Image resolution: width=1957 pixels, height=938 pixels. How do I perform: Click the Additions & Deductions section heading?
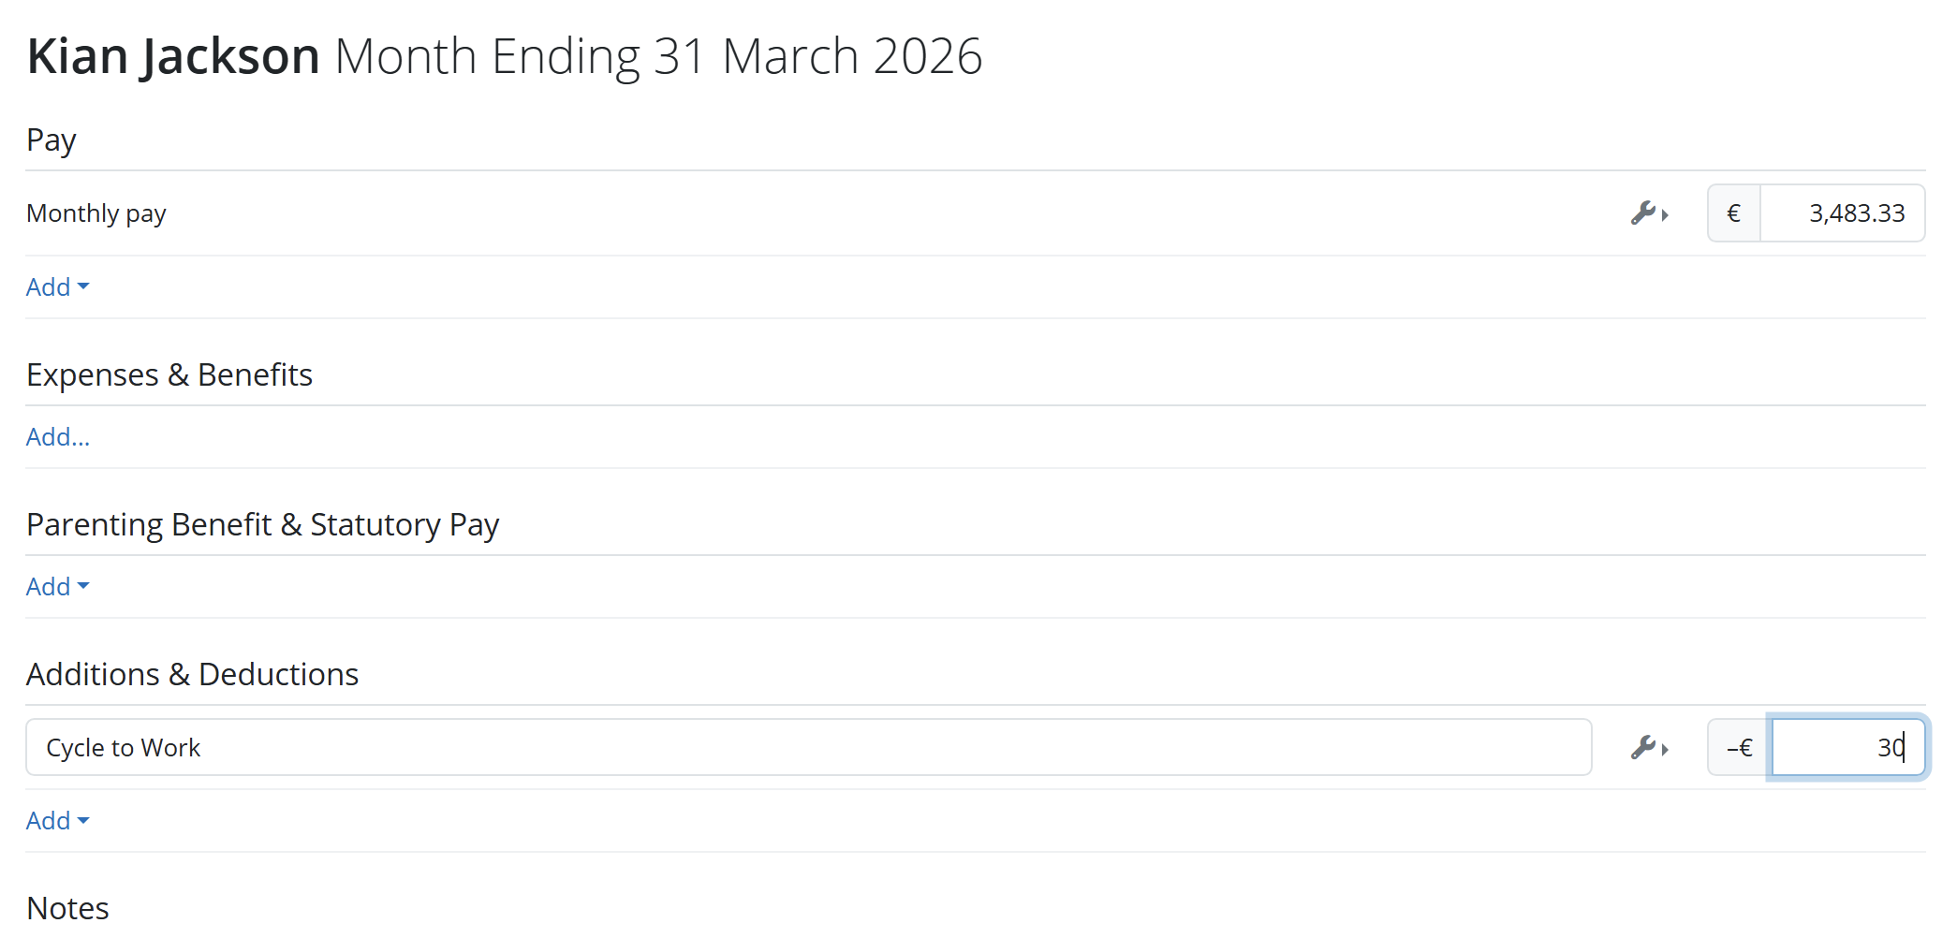click(192, 674)
